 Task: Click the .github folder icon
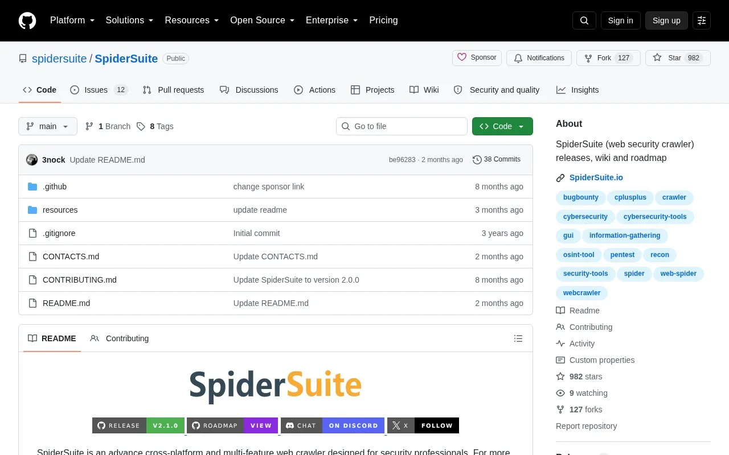tap(32, 187)
